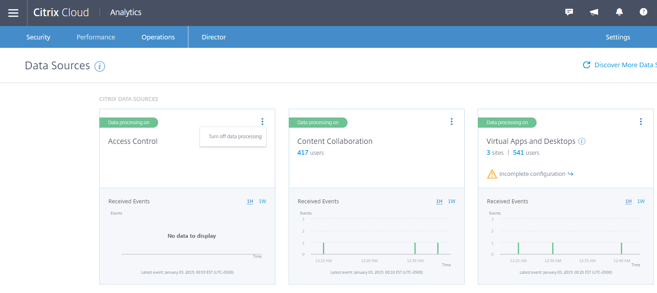The width and height of the screenshot is (657, 293).
Task: Open the Access Control card options menu
Action: [x=262, y=122]
